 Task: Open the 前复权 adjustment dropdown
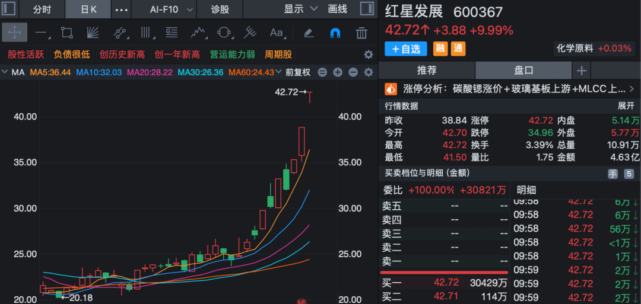[297, 72]
